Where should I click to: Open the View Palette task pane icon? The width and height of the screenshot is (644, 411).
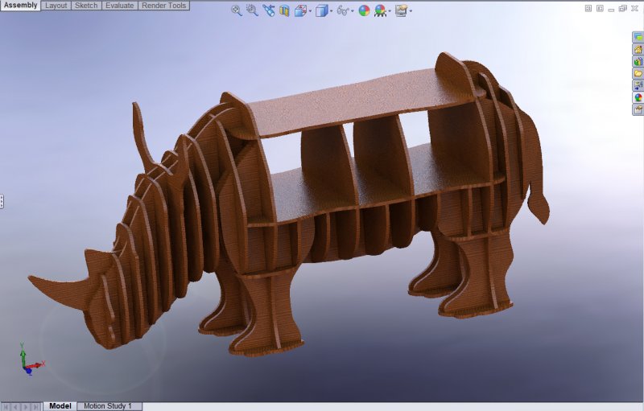click(x=638, y=85)
